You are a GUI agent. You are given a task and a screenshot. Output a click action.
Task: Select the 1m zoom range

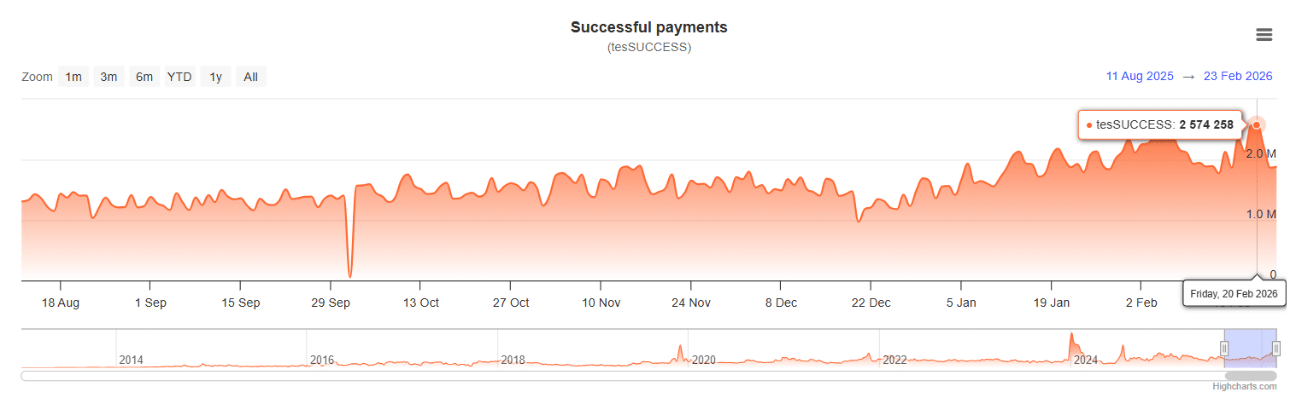pos(73,77)
